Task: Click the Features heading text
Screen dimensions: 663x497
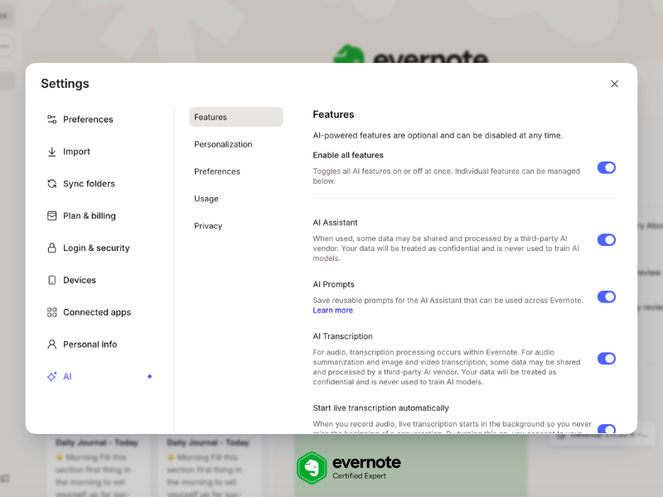Action: pyautogui.click(x=334, y=114)
